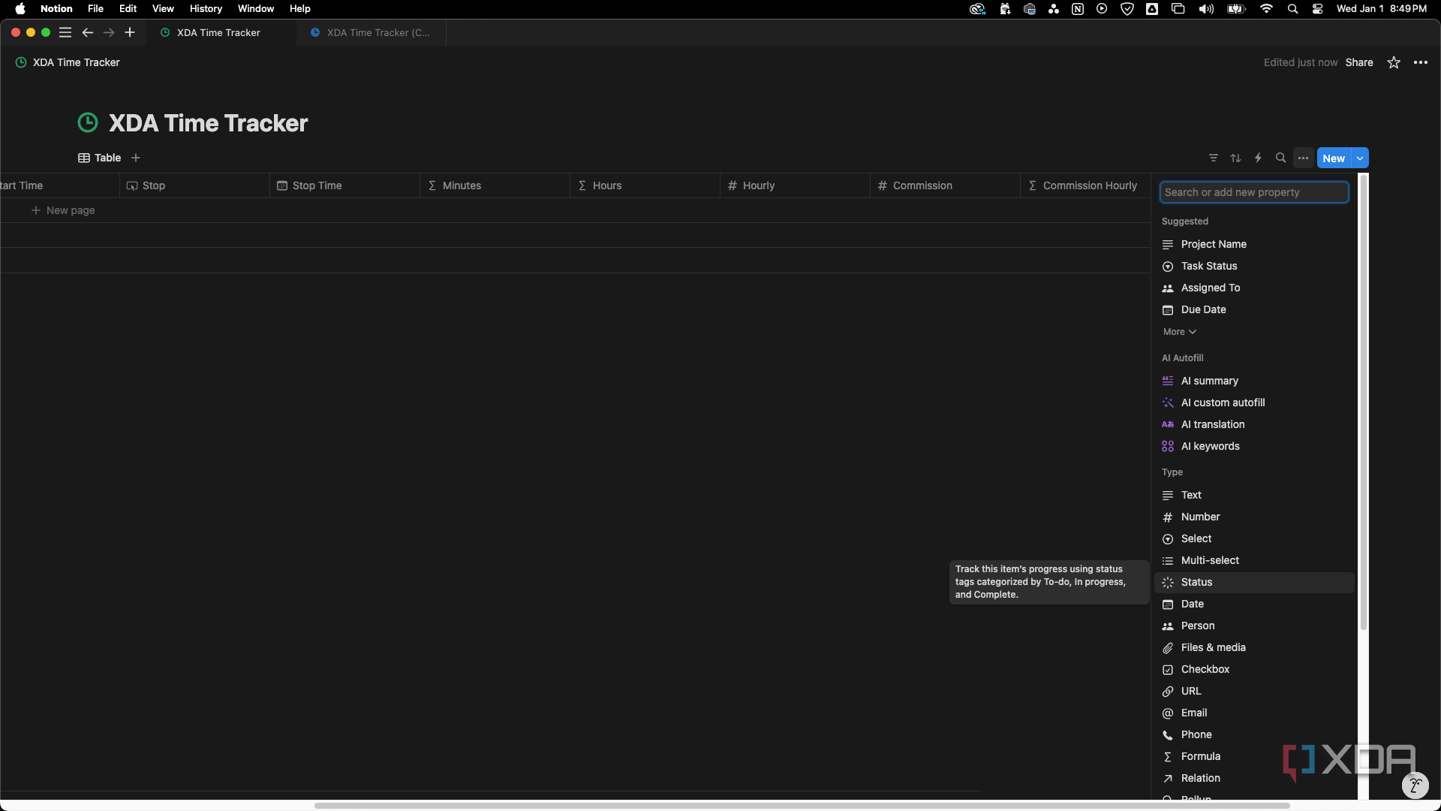1441x811 pixels.
Task: Add a row with New page
Action: (63, 210)
